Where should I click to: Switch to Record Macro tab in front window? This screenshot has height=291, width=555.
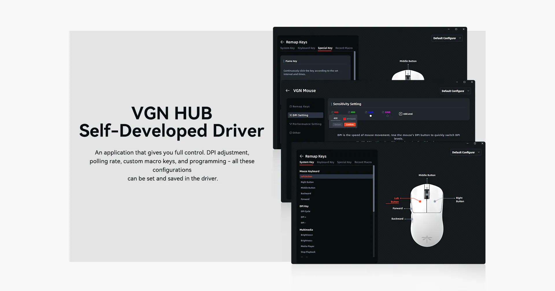363,162
